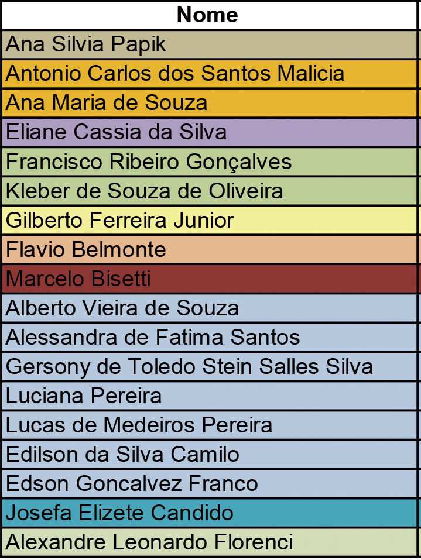This screenshot has height=560, width=421.
Task: Click Alexandre Leonardo Florenci cell
Action: 149,542
